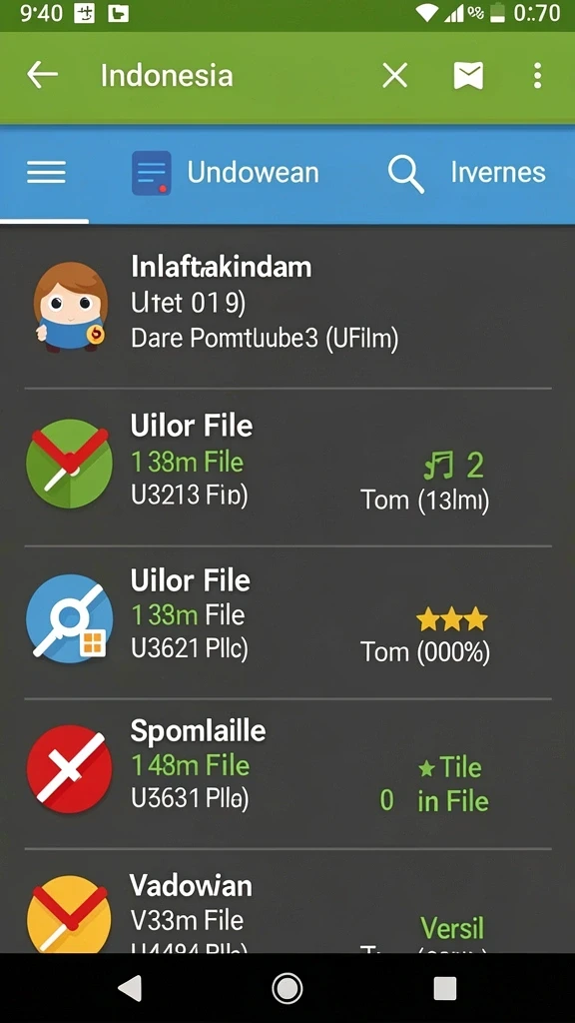This screenshot has height=1023, width=575.
Task: Open the three-dot overflow menu
Action: click(537, 76)
